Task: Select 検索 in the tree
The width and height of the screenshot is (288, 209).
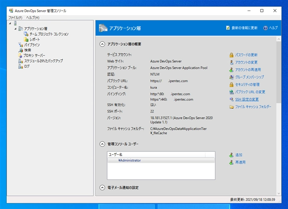Action: [28, 50]
